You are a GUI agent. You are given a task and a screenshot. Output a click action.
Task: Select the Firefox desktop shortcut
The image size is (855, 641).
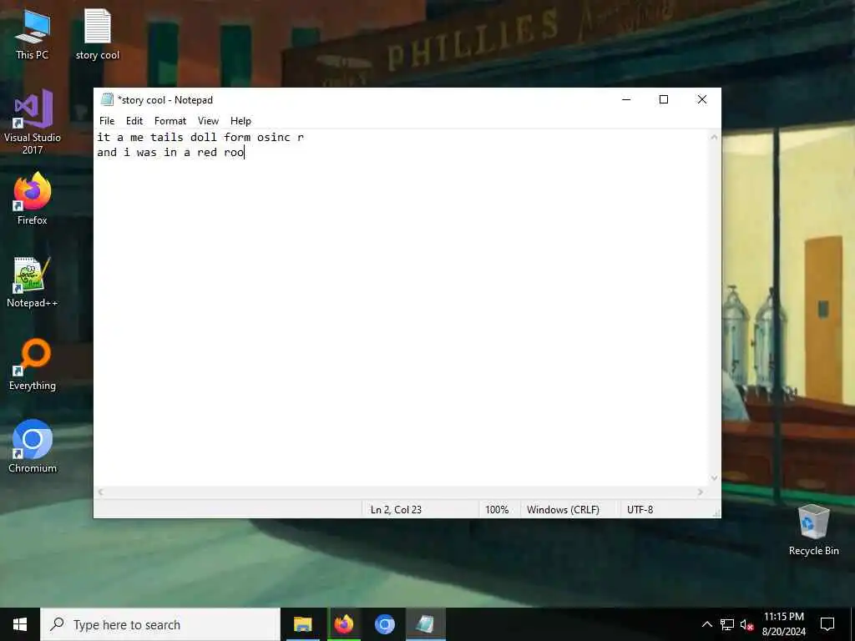click(x=33, y=199)
